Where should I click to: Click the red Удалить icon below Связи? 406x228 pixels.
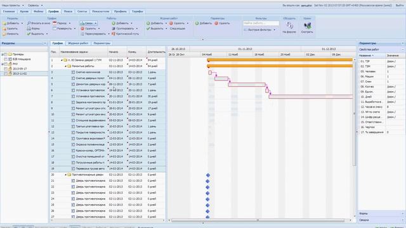pyautogui.click(x=82, y=28)
